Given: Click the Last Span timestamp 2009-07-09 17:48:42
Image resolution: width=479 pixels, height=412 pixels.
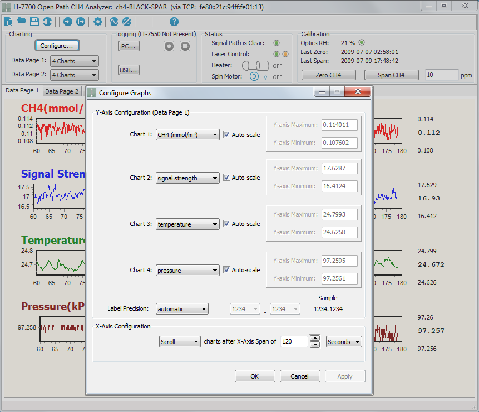Looking at the screenshot, I should pyautogui.click(x=369, y=61).
